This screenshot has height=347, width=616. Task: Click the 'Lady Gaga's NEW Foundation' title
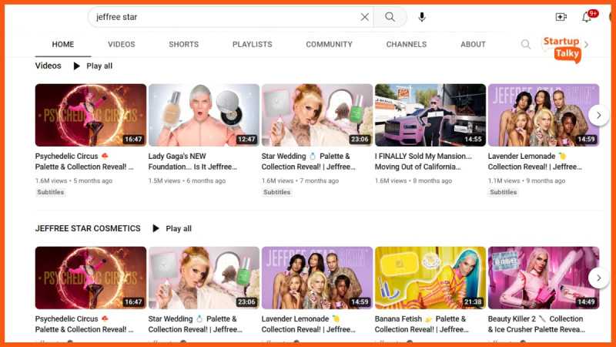pyautogui.click(x=192, y=161)
